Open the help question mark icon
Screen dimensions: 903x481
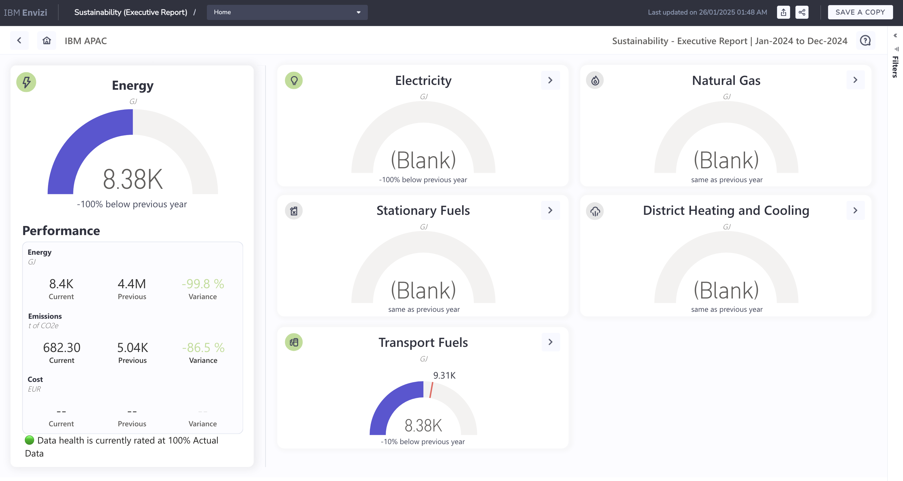point(865,41)
